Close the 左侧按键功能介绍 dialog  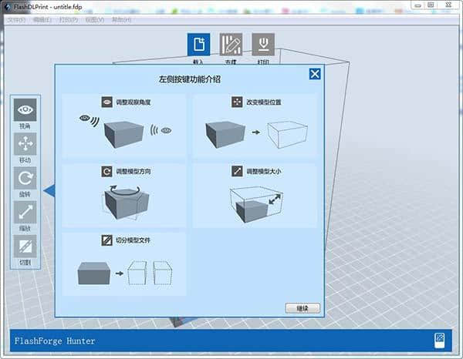pos(314,74)
